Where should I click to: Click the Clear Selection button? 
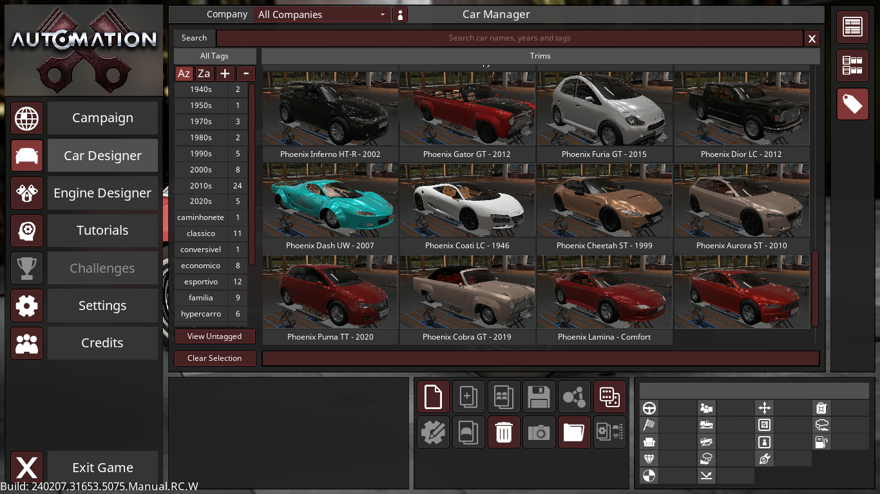pos(215,358)
